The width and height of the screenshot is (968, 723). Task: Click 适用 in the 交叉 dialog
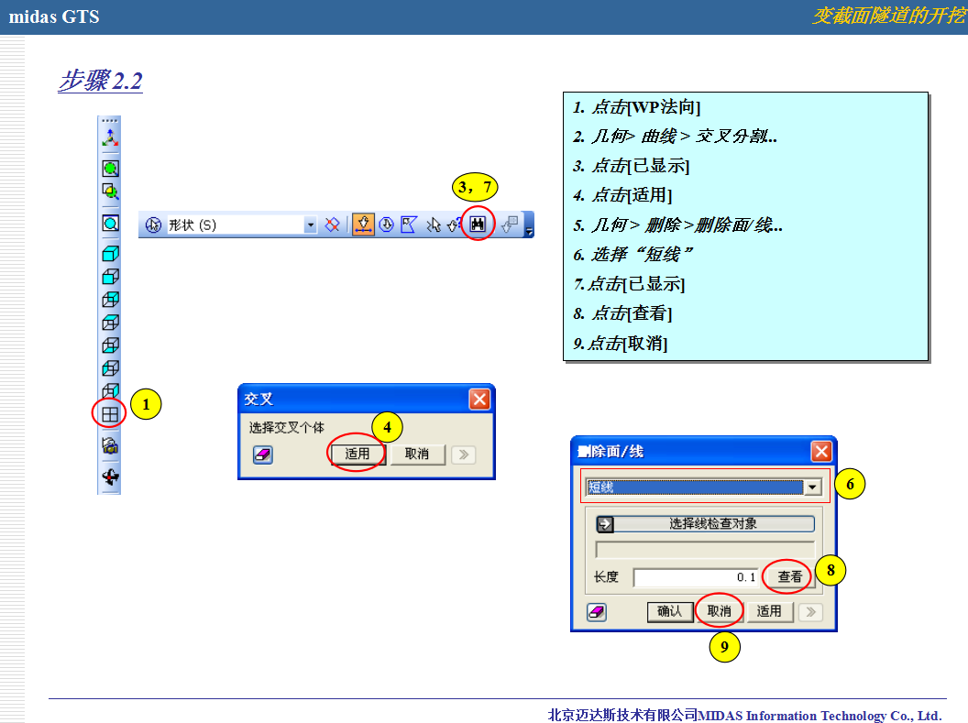[357, 454]
